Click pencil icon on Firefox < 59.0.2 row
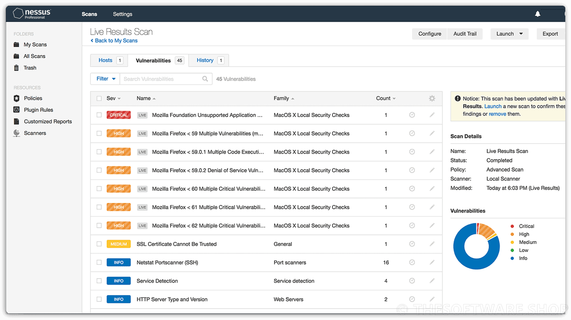 pyautogui.click(x=432, y=170)
